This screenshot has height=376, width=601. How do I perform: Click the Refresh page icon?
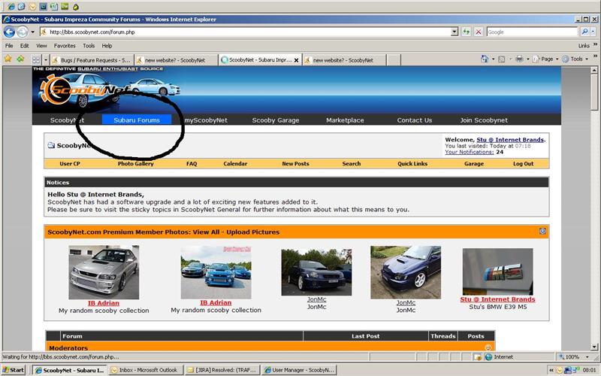[467, 32]
